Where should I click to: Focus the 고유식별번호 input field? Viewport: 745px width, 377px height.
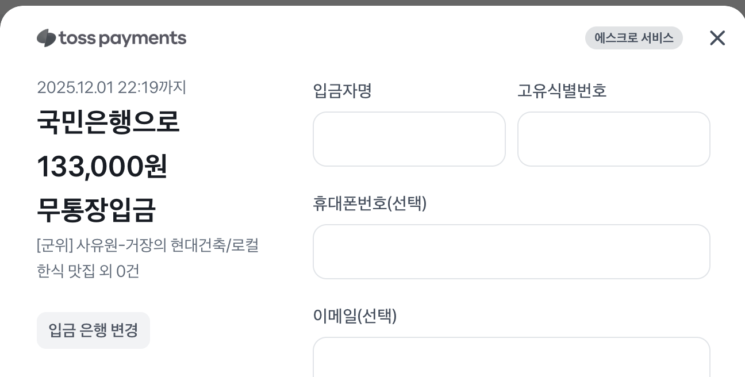pos(613,139)
